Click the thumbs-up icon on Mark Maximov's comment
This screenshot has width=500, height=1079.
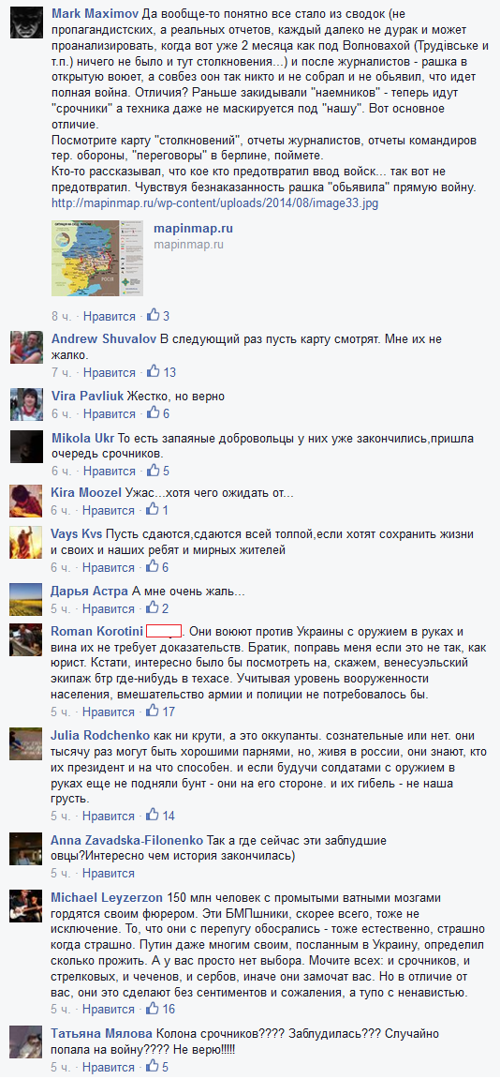(x=154, y=316)
